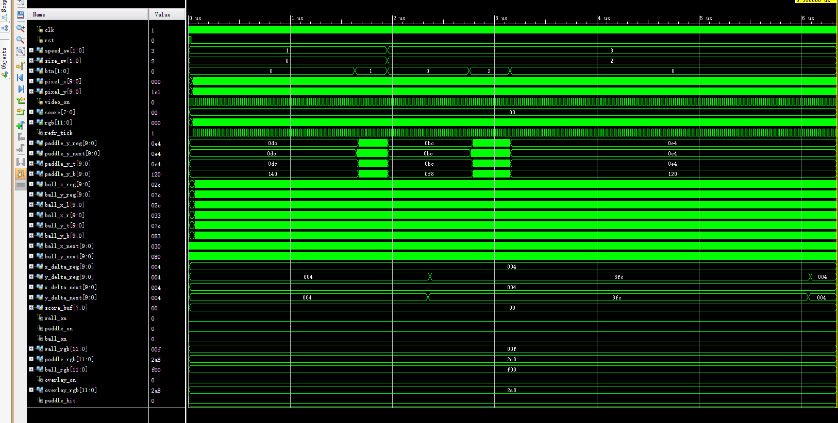The image size is (838, 423).
Task: Go to the next transition
Action: (21, 112)
